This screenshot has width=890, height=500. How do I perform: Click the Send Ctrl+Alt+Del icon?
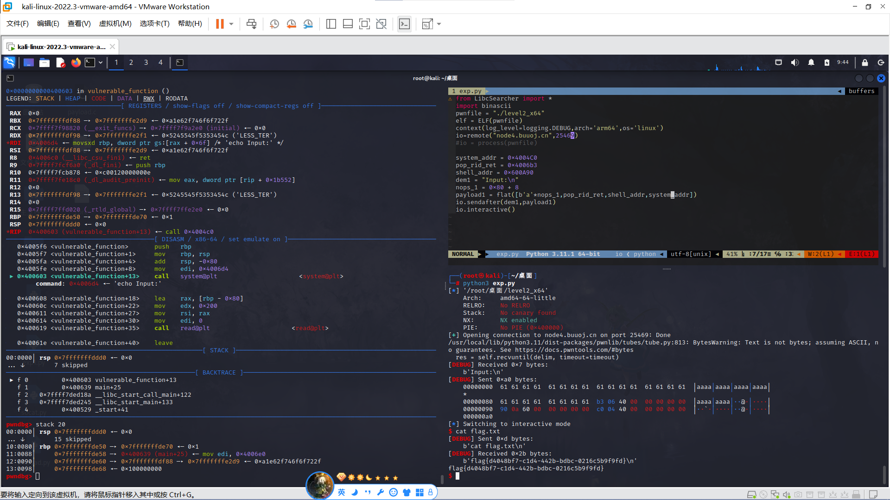(x=251, y=24)
